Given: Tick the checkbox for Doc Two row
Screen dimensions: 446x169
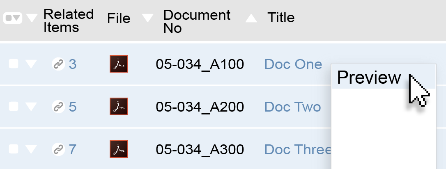Looking at the screenshot, I should pos(14,107).
